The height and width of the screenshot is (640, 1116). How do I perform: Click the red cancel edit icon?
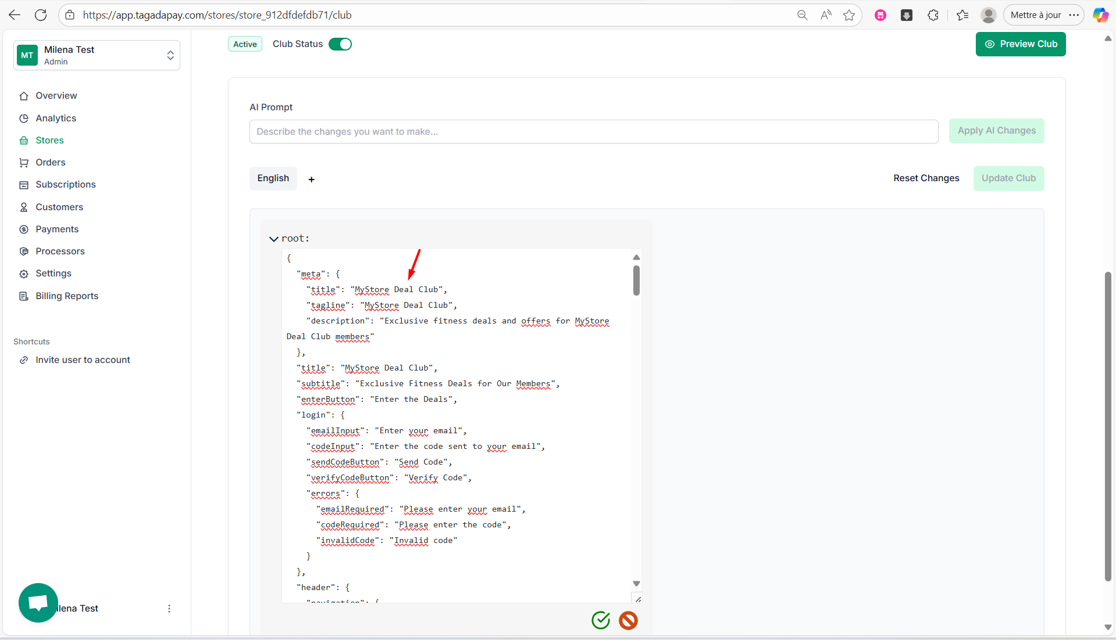point(628,620)
